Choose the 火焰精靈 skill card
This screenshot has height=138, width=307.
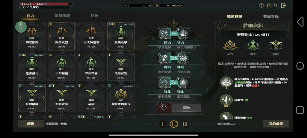(61, 67)
